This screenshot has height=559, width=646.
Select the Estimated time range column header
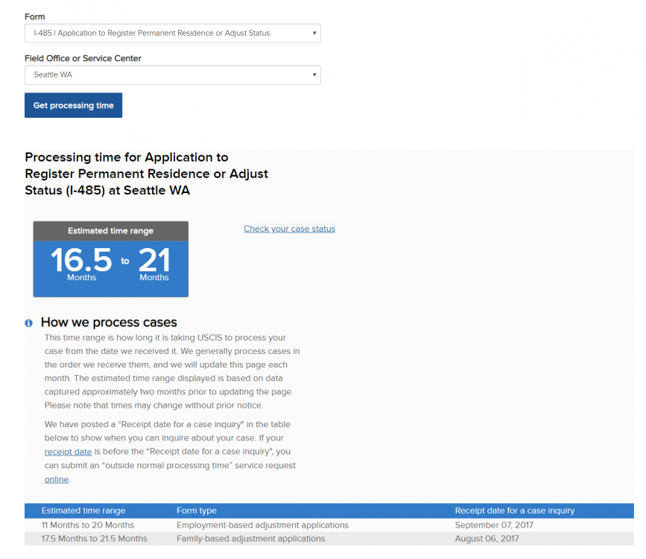[x=83, y=511]
